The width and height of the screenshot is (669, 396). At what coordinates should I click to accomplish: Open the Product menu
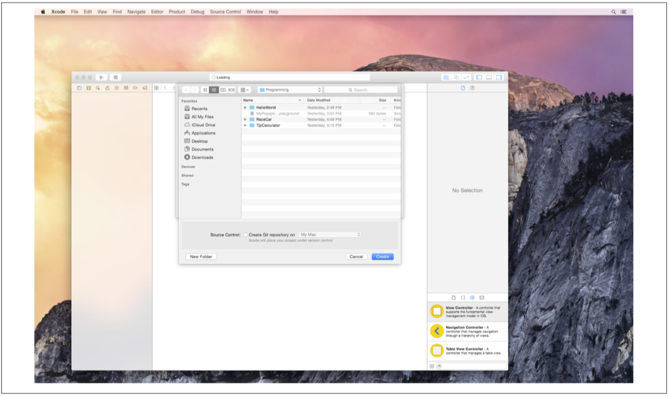click(176, 12)
